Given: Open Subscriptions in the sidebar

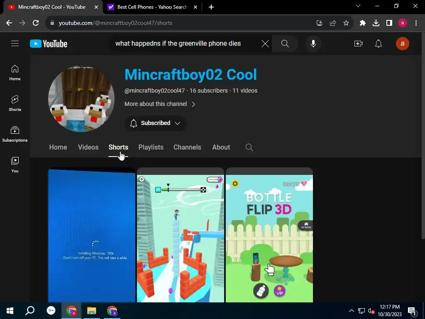Looking at the screenshot, I should coord(15,134).
